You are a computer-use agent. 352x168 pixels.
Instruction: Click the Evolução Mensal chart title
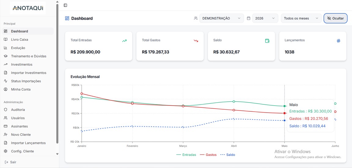(85, 77)
